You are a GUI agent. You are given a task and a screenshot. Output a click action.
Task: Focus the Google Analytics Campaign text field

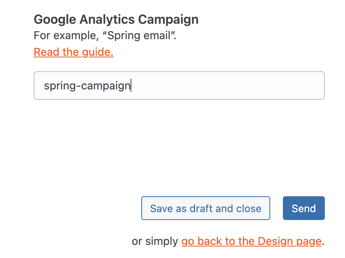(x=222, y=85)
